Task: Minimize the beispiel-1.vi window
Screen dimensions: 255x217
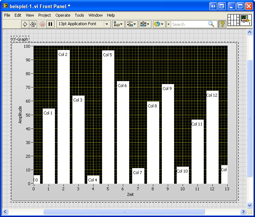Action: (231, 6)
